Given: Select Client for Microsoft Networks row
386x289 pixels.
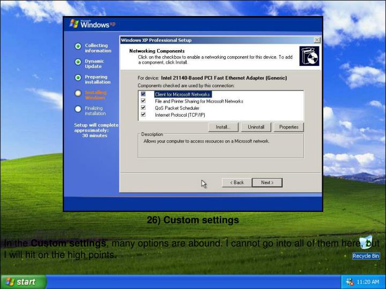Looking at the screenshot, I should [x=183, y=94].
